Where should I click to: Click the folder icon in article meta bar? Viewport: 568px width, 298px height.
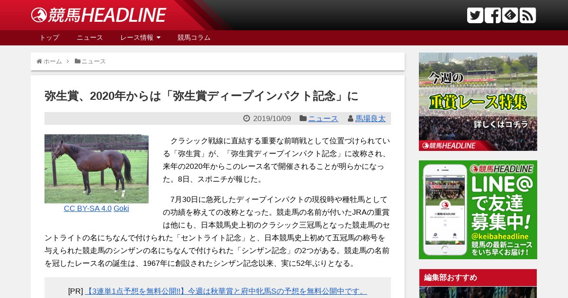click(303, 118)
